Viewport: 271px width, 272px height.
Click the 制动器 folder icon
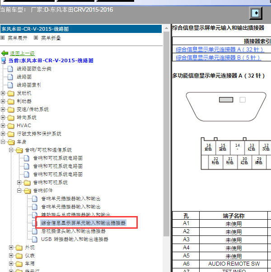click(x=11, y=101)
